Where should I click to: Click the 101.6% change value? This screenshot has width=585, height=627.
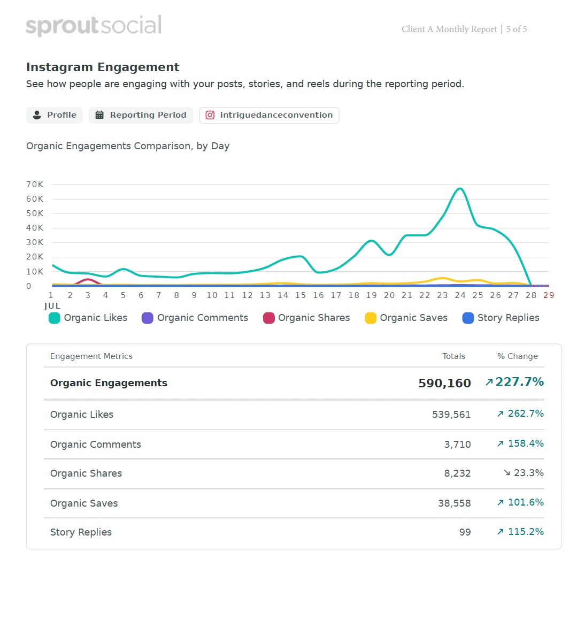[x=526, y=502]
